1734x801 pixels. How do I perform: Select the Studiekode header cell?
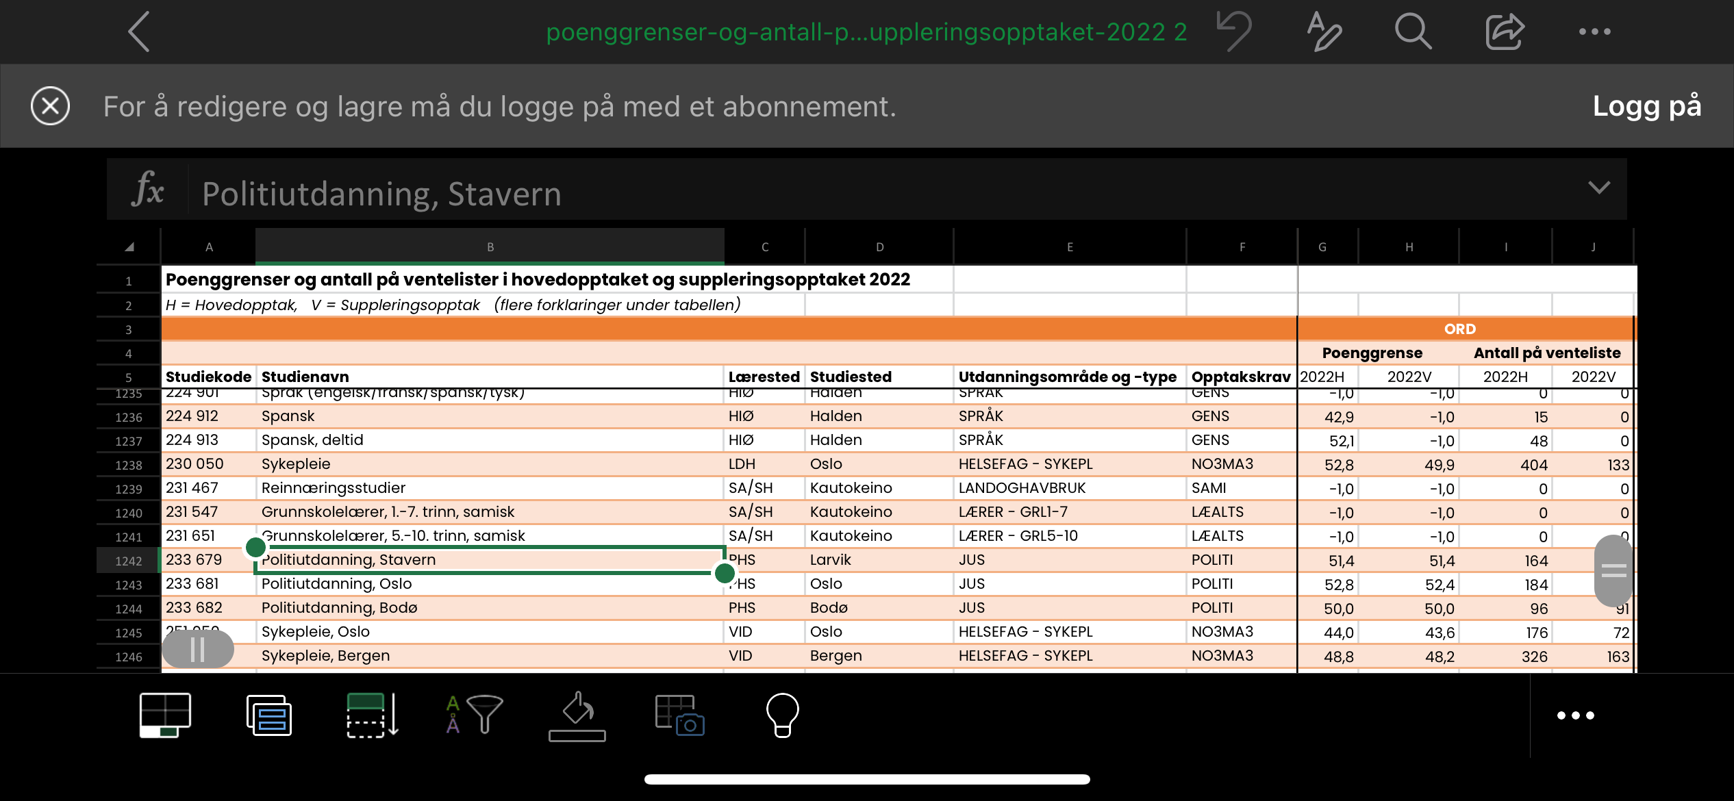tap(208, 377)
